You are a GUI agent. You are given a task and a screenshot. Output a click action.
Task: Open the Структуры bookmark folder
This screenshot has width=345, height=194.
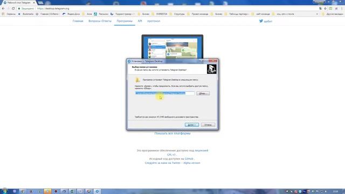[x=177, y=14]
